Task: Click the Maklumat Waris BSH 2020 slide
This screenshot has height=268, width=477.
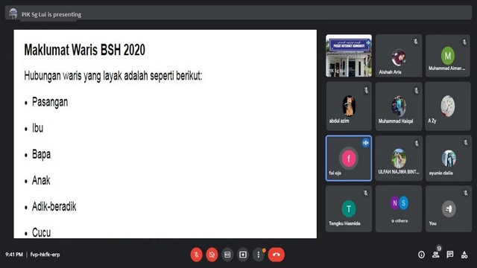Action: point(165,134)
